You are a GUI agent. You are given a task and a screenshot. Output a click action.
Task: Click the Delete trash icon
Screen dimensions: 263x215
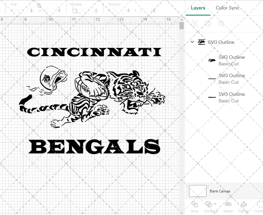click(221, 24)
